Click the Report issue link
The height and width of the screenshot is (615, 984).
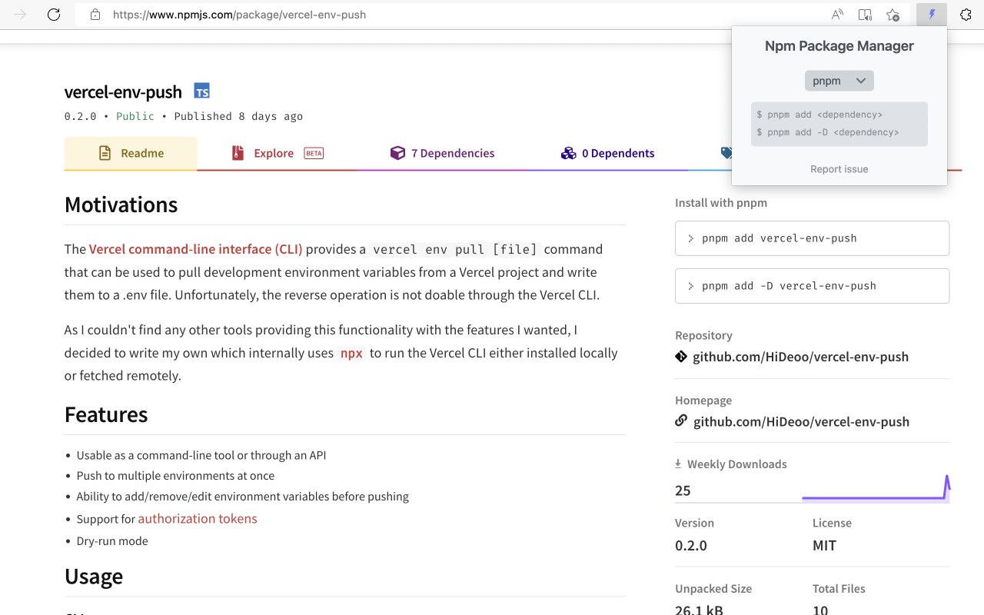pyautogui.click(x=839, y=169)
